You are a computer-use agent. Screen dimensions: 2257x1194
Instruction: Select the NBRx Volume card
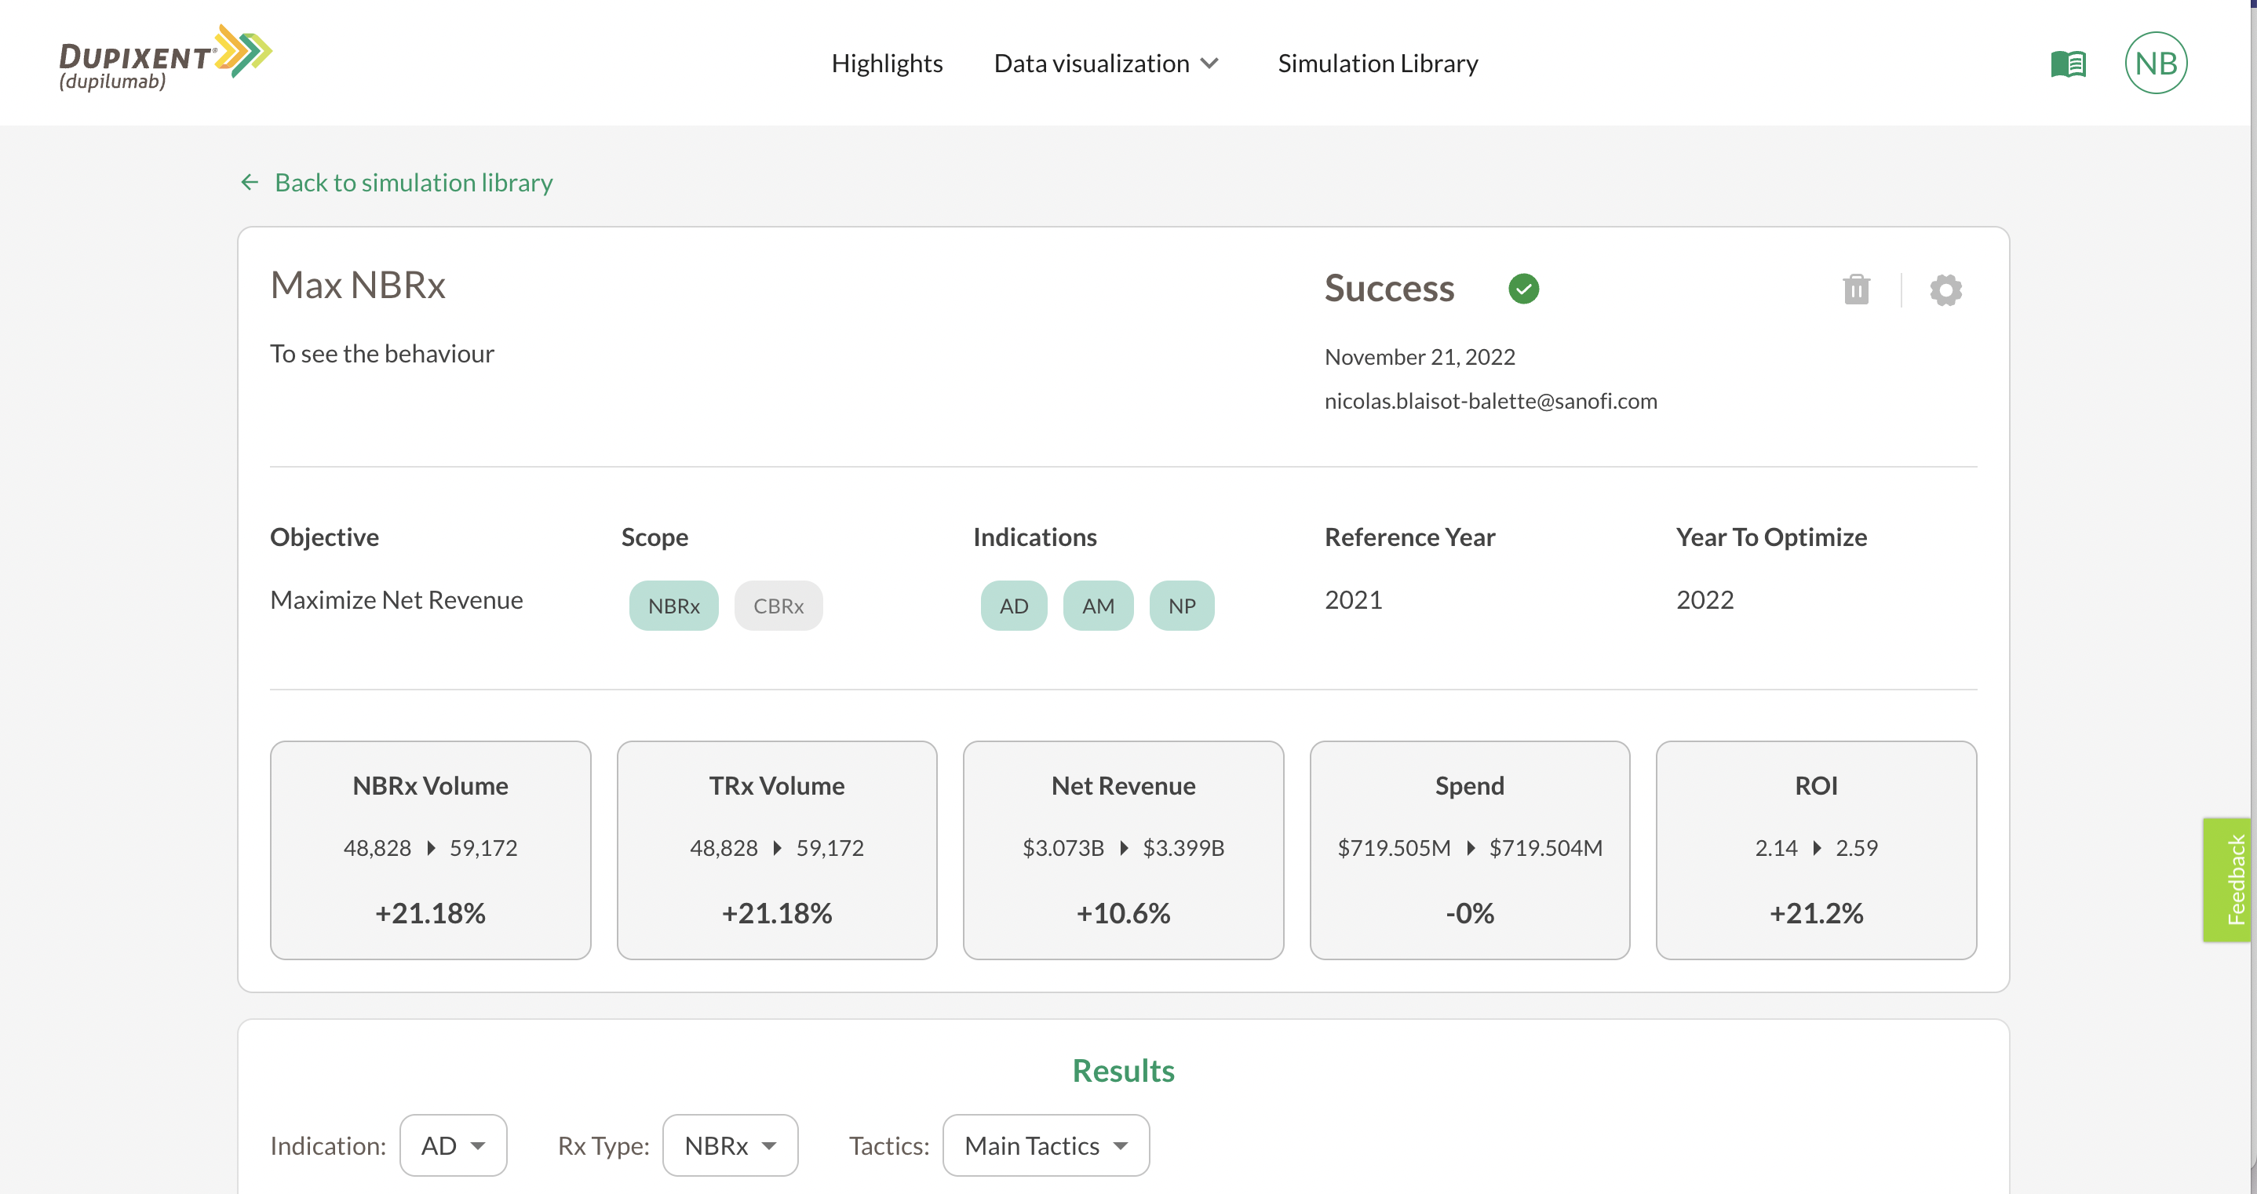point(430,850)
